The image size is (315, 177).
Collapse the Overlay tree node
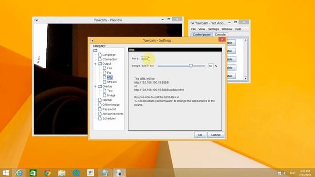[x=95, y=87]
